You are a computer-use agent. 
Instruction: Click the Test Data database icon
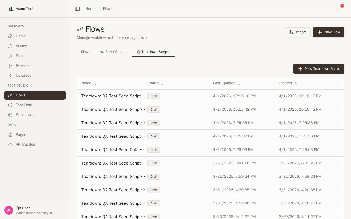[10, 105]
